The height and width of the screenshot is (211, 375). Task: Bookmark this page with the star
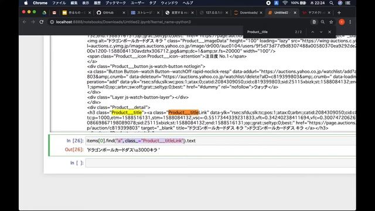click(331, 22)
